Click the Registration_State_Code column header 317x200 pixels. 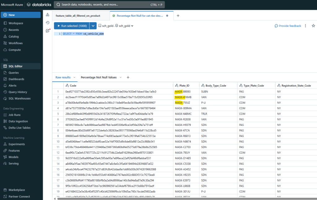pyautogui.click(x=296, y=86)
